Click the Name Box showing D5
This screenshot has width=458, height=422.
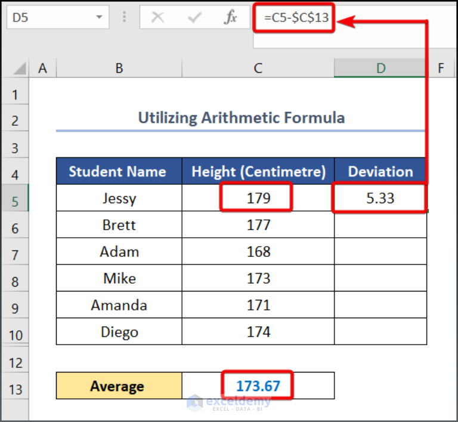[x=57, y=17]
